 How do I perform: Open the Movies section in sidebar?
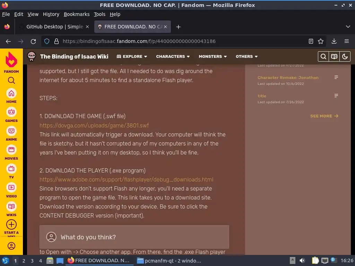click(11, 153)
